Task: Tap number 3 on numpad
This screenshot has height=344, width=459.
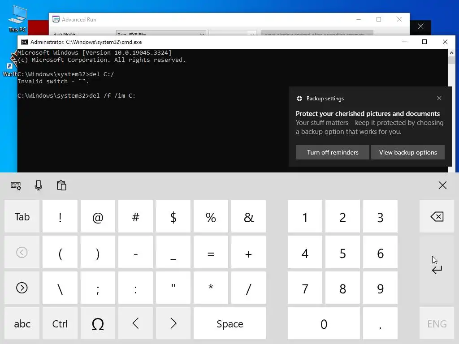Action: tap(380, 216)
